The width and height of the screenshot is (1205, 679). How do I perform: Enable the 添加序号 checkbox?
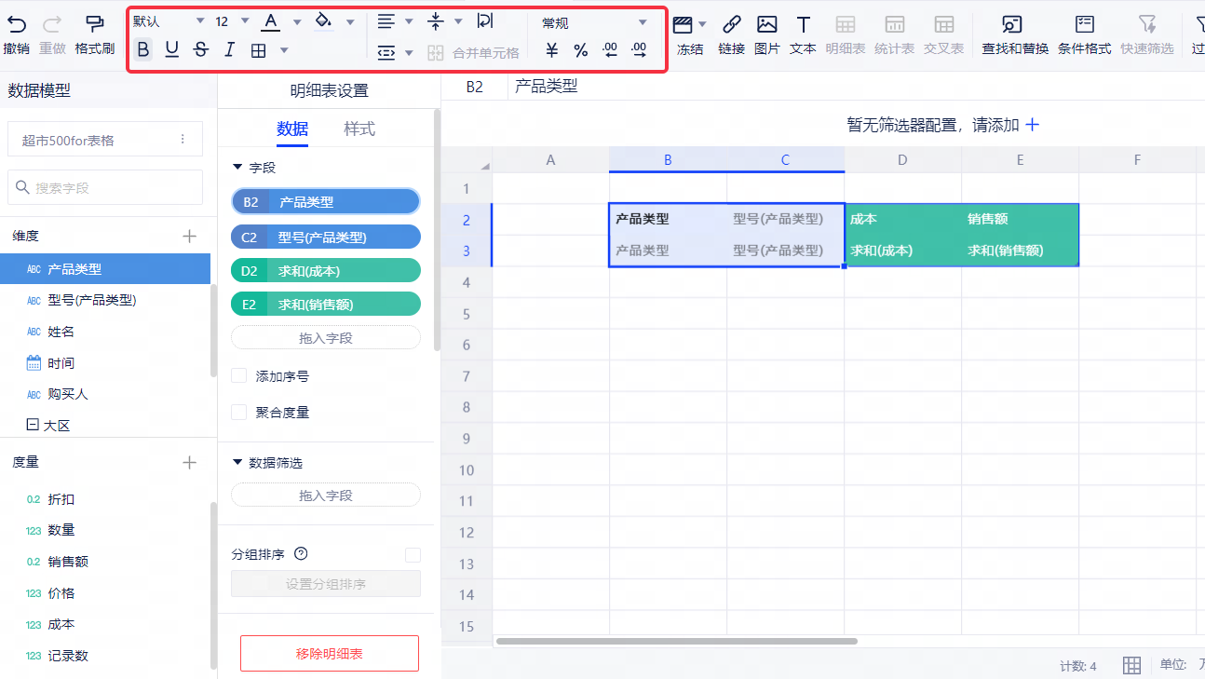click(x=239, y=376)
